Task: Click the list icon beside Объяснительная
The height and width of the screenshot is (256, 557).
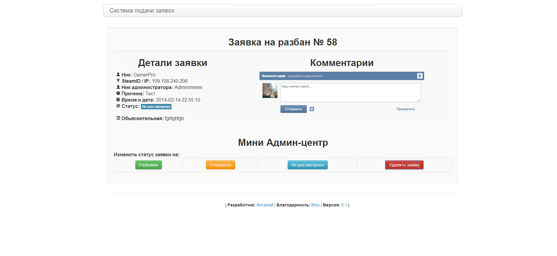Action: (x=118, y=118)
